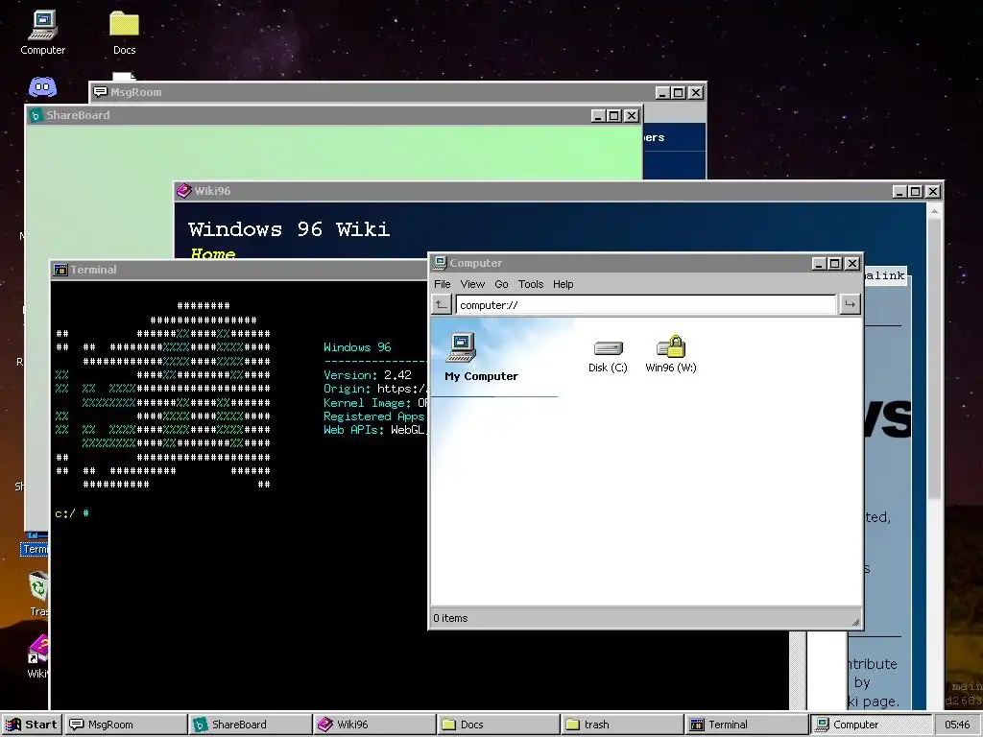
Task: Maximize the Wiki96 window
Action: [x=915, y=191]
